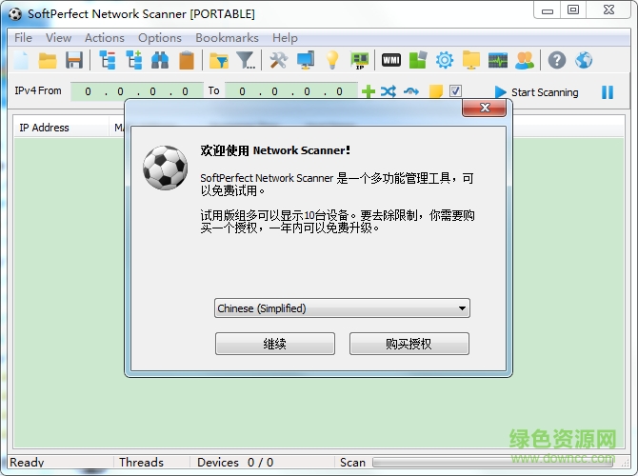The width and height of the screenshot is (638, 476).
Task: Click the clipboard paste icon
Action: coord(187,60)
